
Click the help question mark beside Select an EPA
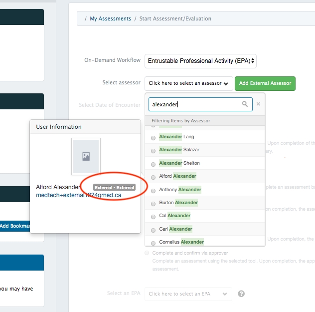[x=241, y=294]
